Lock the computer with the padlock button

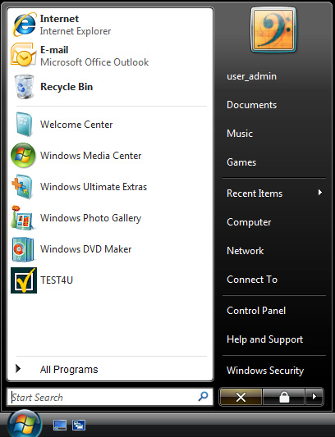coord(284,397)
